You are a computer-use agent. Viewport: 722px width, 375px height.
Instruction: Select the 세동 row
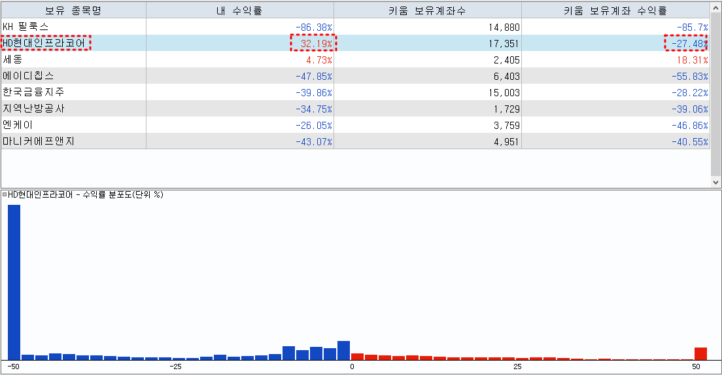(x=355, y=60)
